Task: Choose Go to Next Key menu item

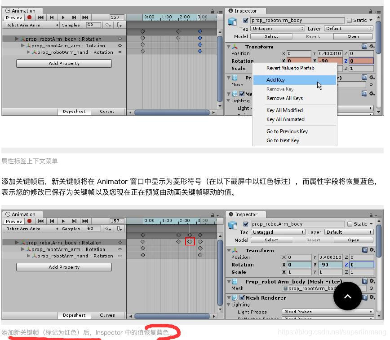Action: coord(295,140)
